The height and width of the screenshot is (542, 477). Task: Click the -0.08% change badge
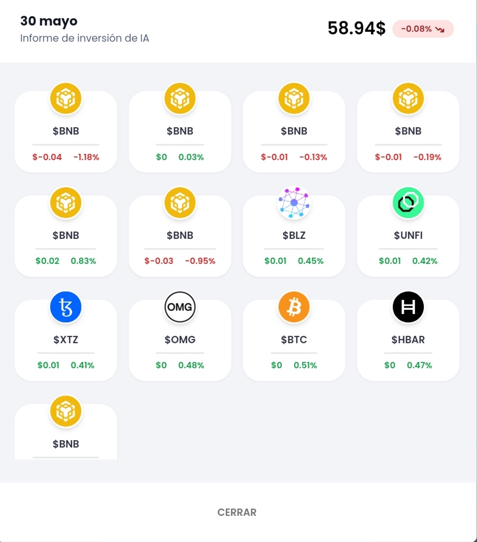[x=423, y=29]
